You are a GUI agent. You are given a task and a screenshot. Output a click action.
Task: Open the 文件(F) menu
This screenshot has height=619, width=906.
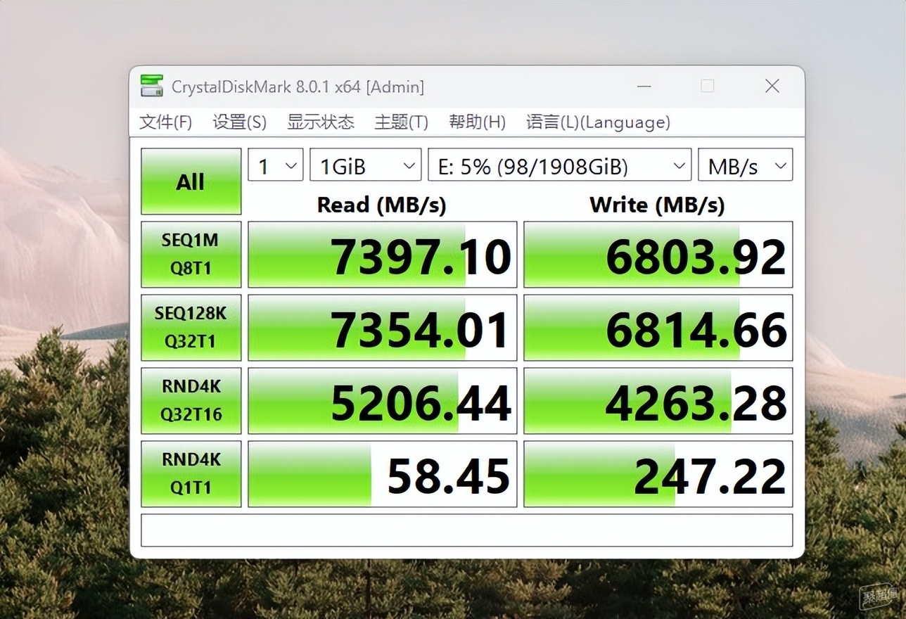[x=165, y=122]
